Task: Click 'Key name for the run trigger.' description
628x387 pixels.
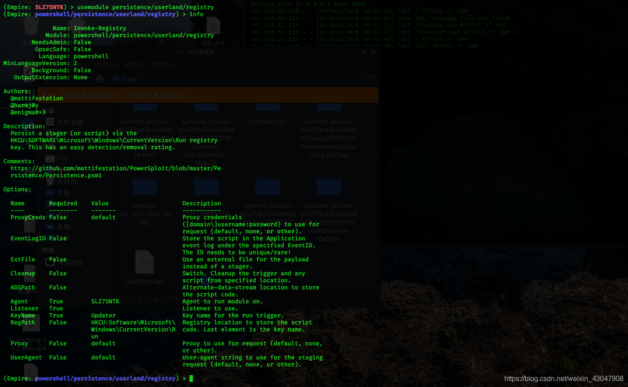Action: [x=233, y=315]
